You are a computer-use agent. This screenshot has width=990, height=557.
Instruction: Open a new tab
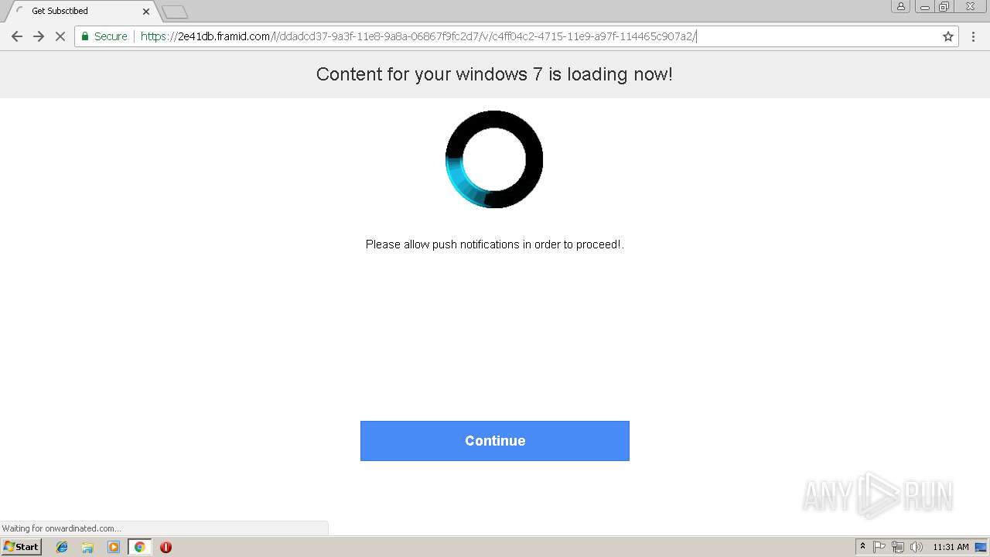tap(176, 12)
